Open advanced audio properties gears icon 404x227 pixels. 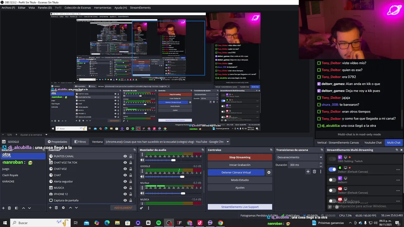pos(141,208)
